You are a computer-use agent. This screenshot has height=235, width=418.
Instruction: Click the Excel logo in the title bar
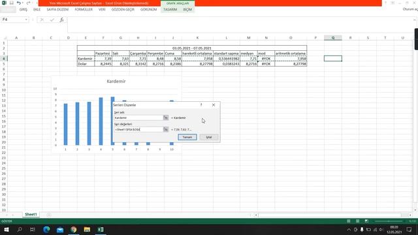(x=4, y=3)
